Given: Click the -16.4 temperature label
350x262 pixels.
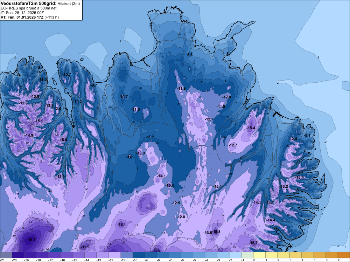Looking at the screenshot, I should point(169,185).
